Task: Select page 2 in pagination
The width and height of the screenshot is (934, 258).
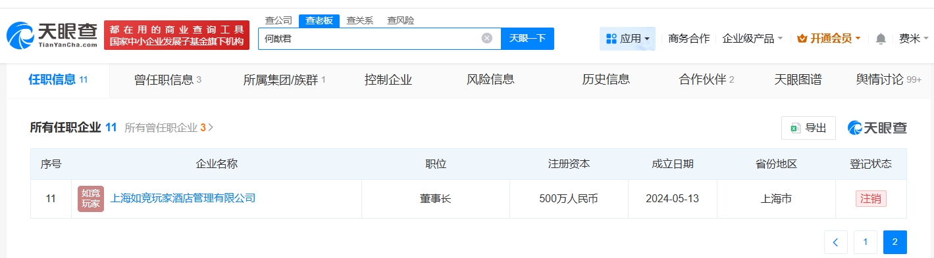Action: coord(895,242)
